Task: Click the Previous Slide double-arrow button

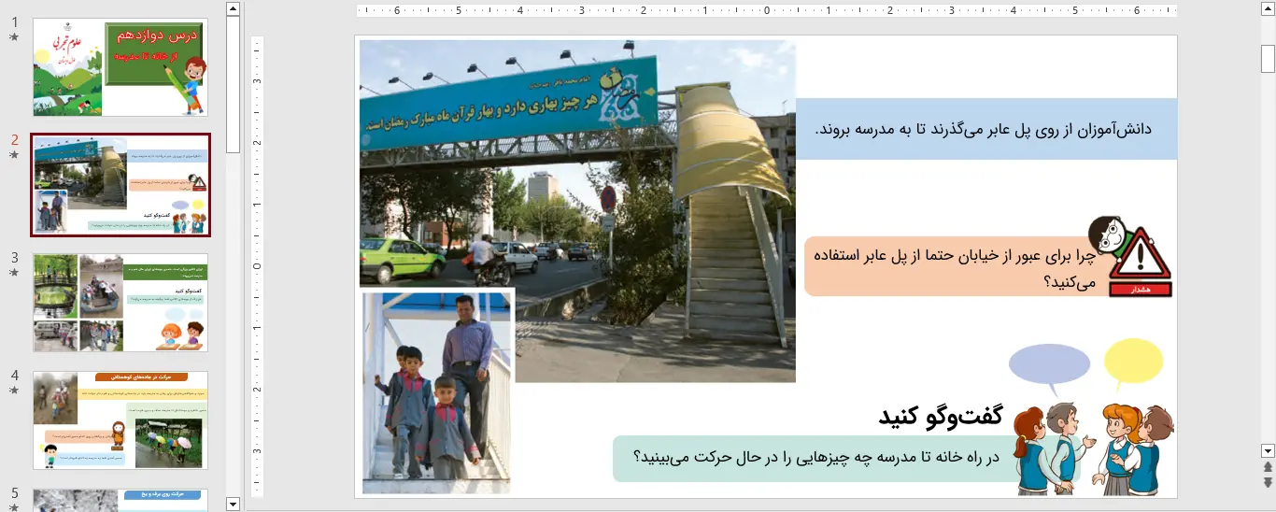Action: coord(1268,467)
